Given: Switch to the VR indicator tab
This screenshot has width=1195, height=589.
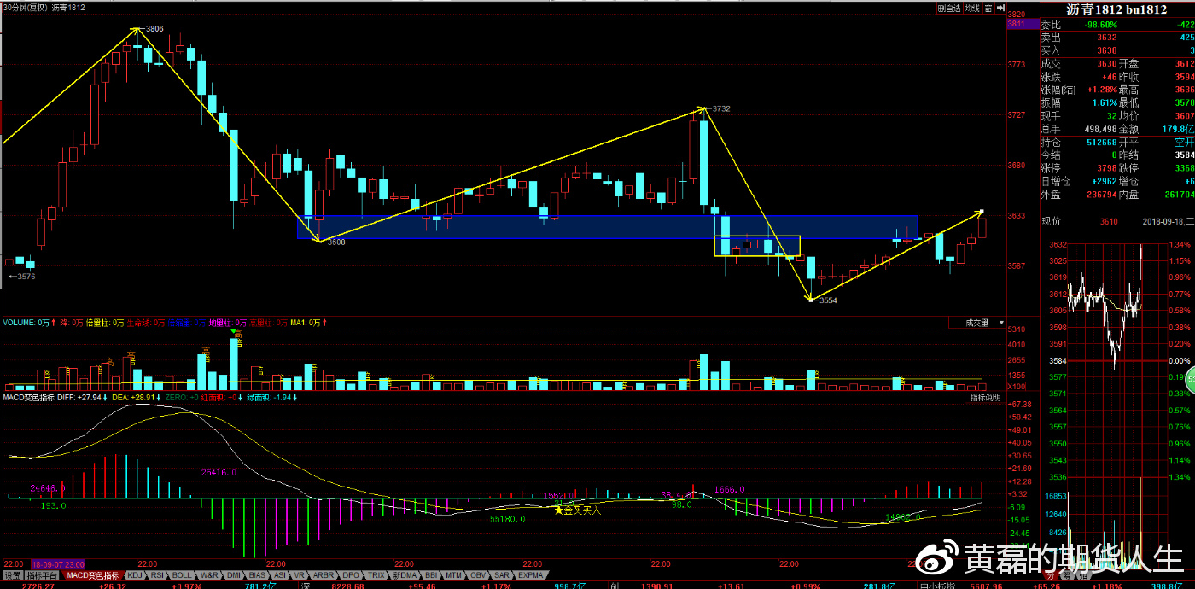Looking at the screenshot, I should [x=300, y=575].
